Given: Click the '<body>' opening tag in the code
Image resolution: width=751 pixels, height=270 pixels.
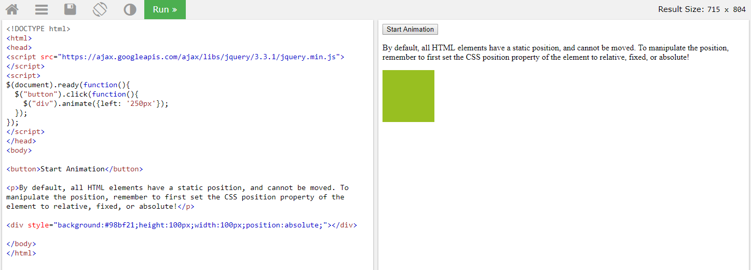Looking at the screenshot, I should pyautogui.click(x=19, y=151).
